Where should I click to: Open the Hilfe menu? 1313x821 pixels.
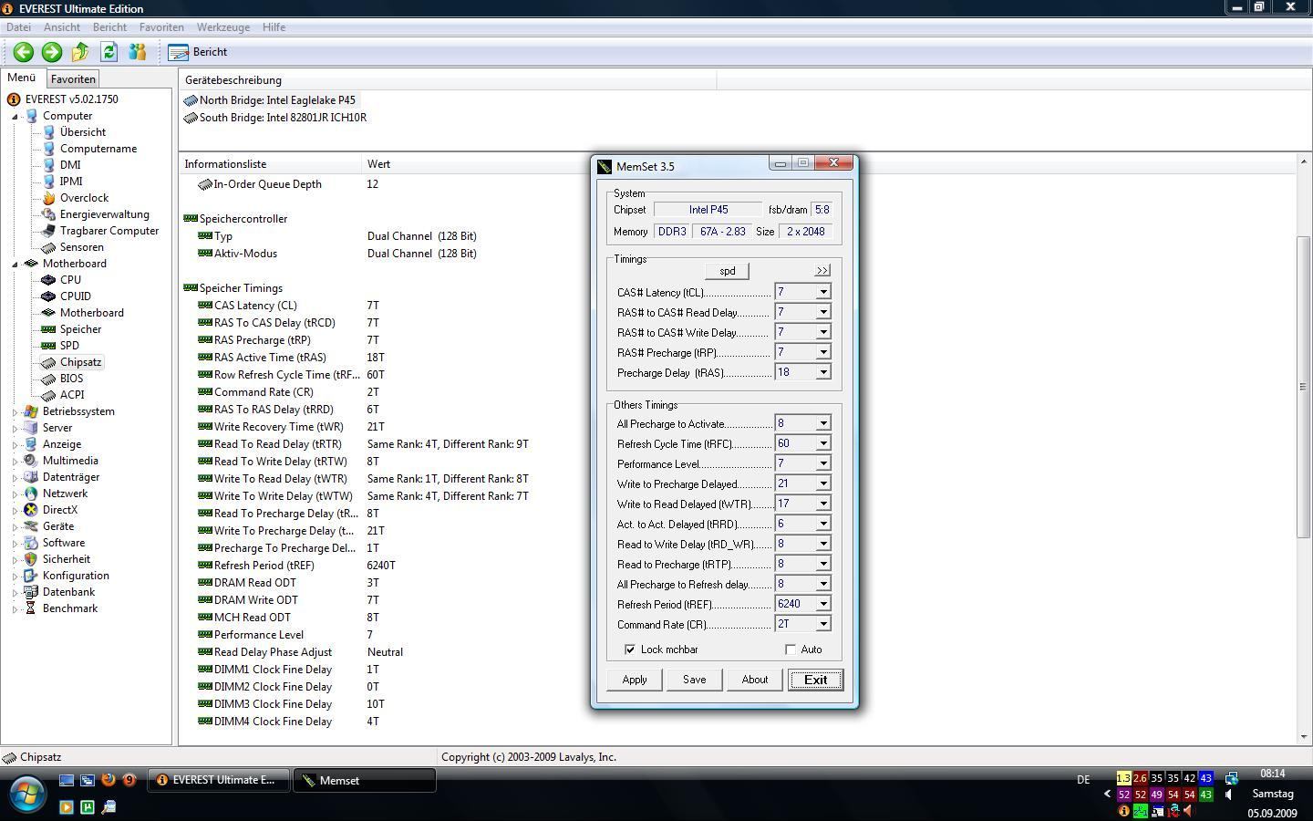[274, 27]
